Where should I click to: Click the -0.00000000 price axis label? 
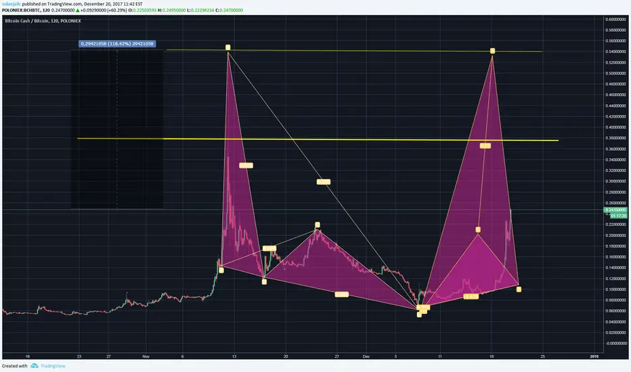(x=616, y=344)
